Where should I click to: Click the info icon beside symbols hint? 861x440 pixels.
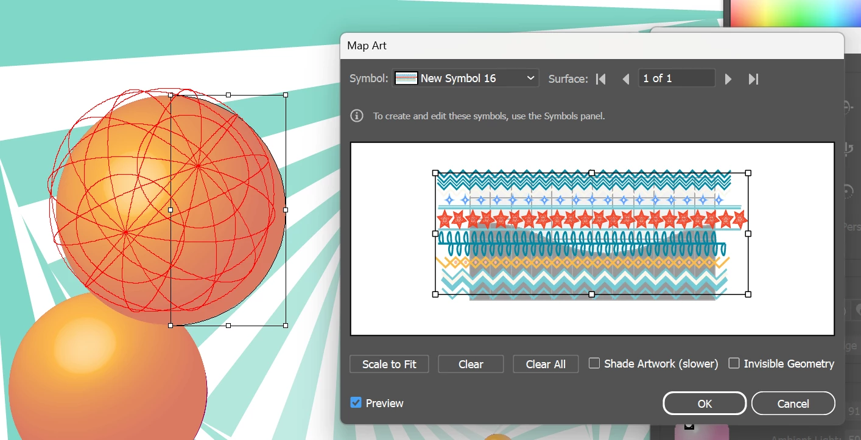357,116
